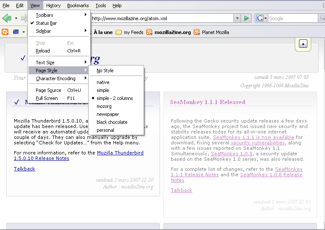Open the History menu
This screenshot has height=230, width=325.
pyautogui.click(x=53, y=5)
